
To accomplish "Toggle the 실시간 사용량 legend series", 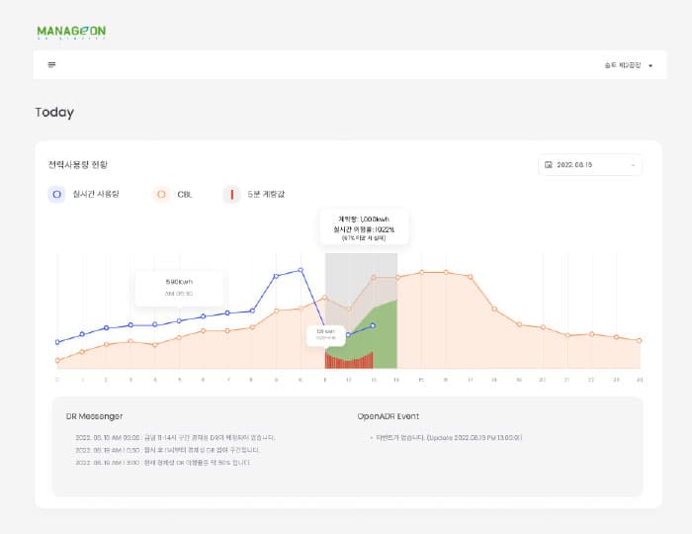I will tap(84, 194).
